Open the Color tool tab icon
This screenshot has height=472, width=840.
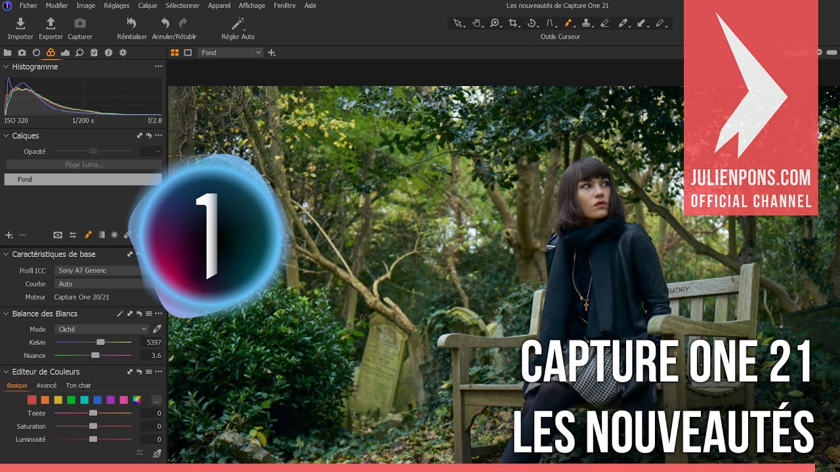tap(51, 52)
